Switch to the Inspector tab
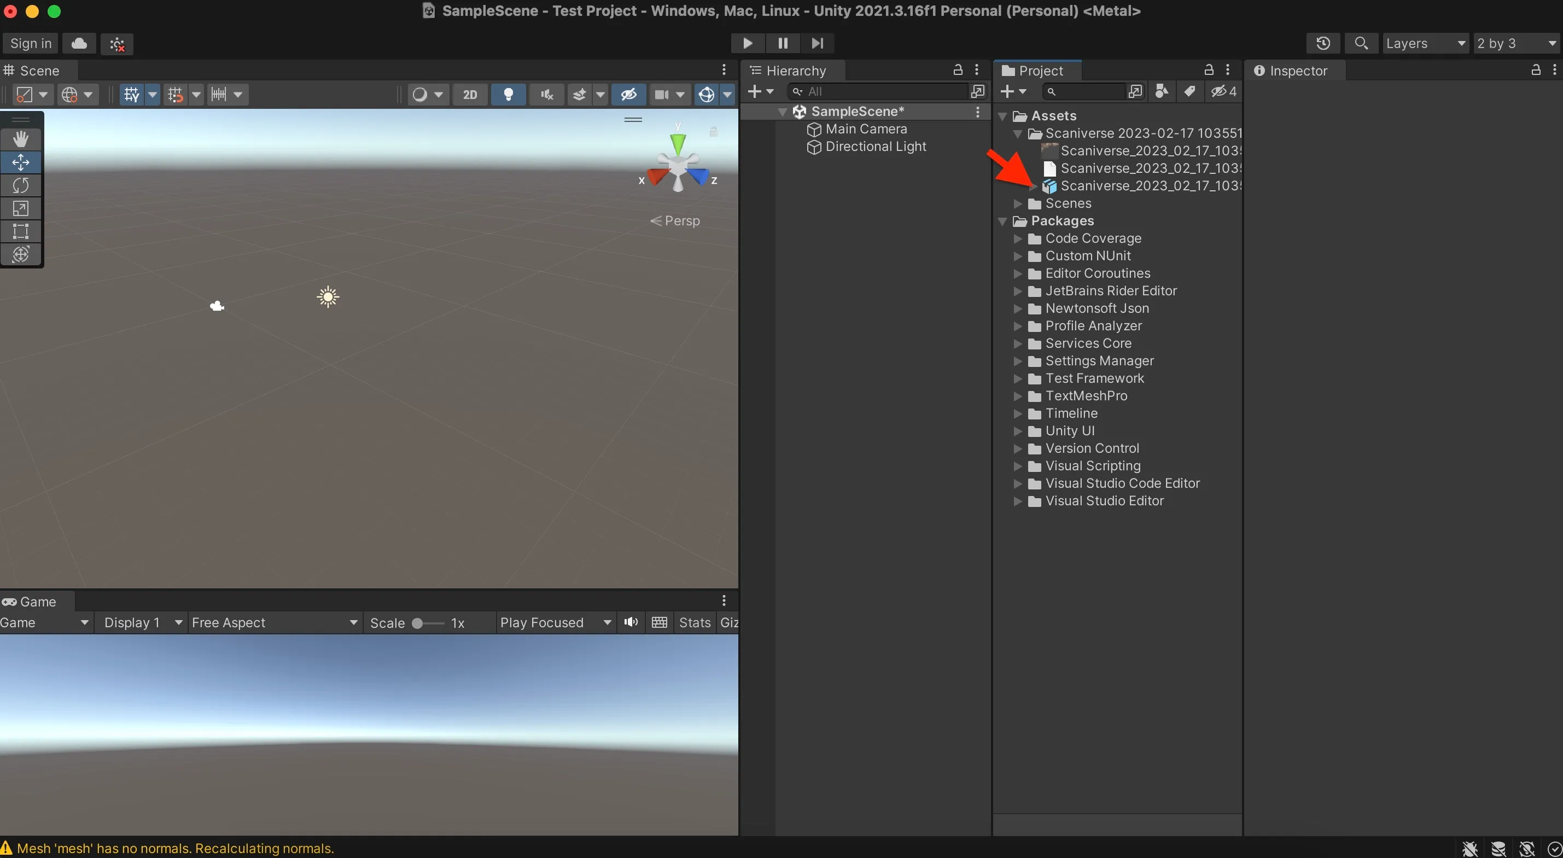 coord(1294,71)
